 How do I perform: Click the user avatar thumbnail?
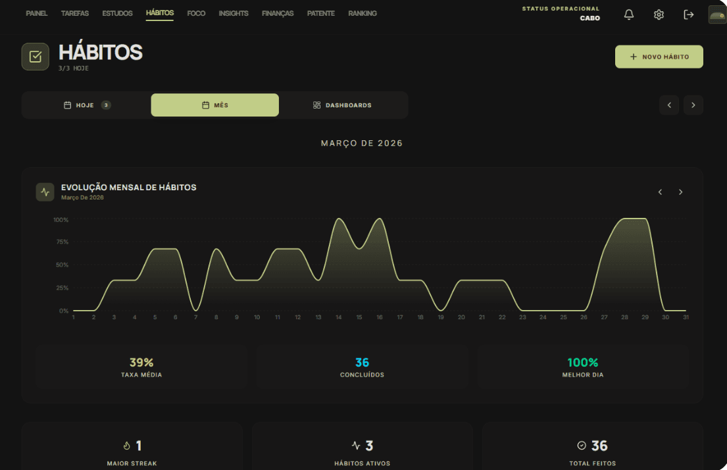tap(716, 14)
